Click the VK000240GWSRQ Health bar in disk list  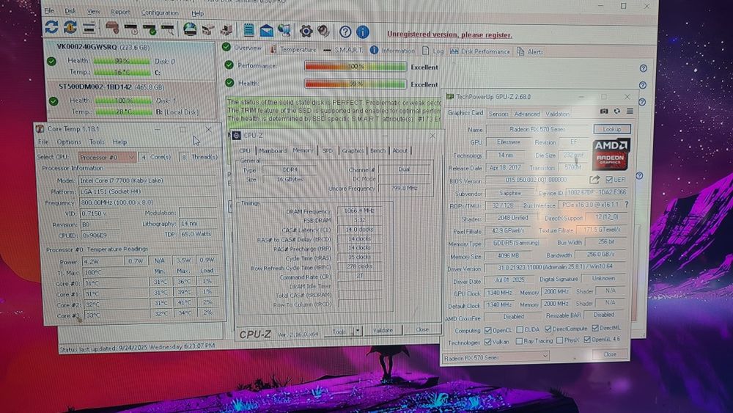coord(122,61)
